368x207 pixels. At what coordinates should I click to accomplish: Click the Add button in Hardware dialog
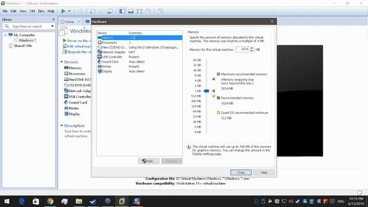click(x=148, y=161)
